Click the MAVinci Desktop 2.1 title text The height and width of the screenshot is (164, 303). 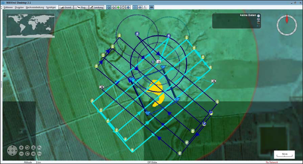pos(18,3)
